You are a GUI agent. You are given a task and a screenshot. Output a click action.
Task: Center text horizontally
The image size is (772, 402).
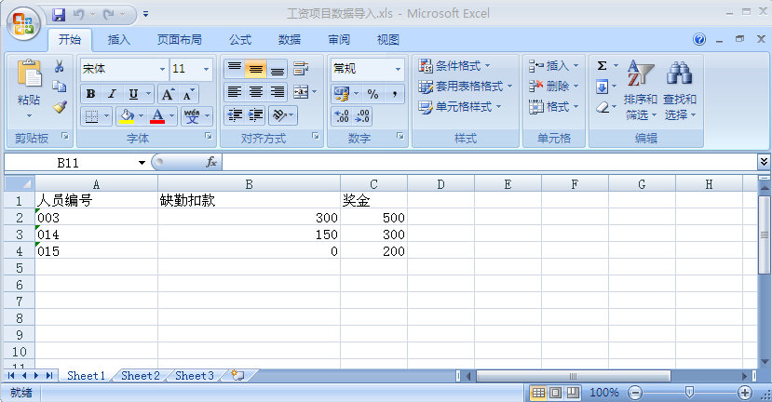(256, 91)
